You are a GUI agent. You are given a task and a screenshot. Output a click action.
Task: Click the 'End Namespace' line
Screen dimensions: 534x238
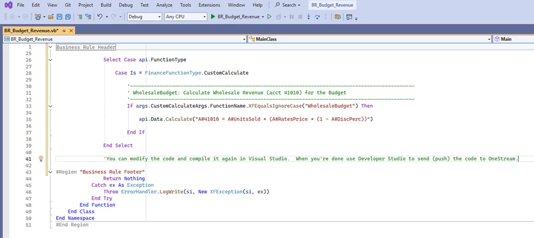tap(75, 218)
